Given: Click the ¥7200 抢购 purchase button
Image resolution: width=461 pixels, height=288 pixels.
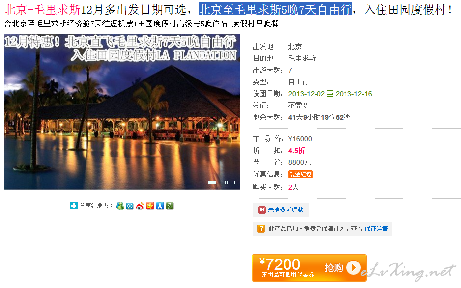Looking at the screenshot, I should [x=309, y=268].
